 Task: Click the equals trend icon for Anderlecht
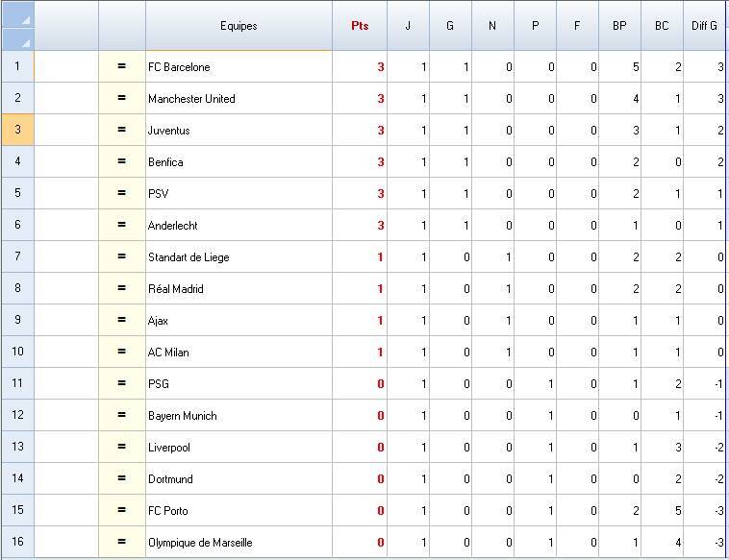coord(122,226)
